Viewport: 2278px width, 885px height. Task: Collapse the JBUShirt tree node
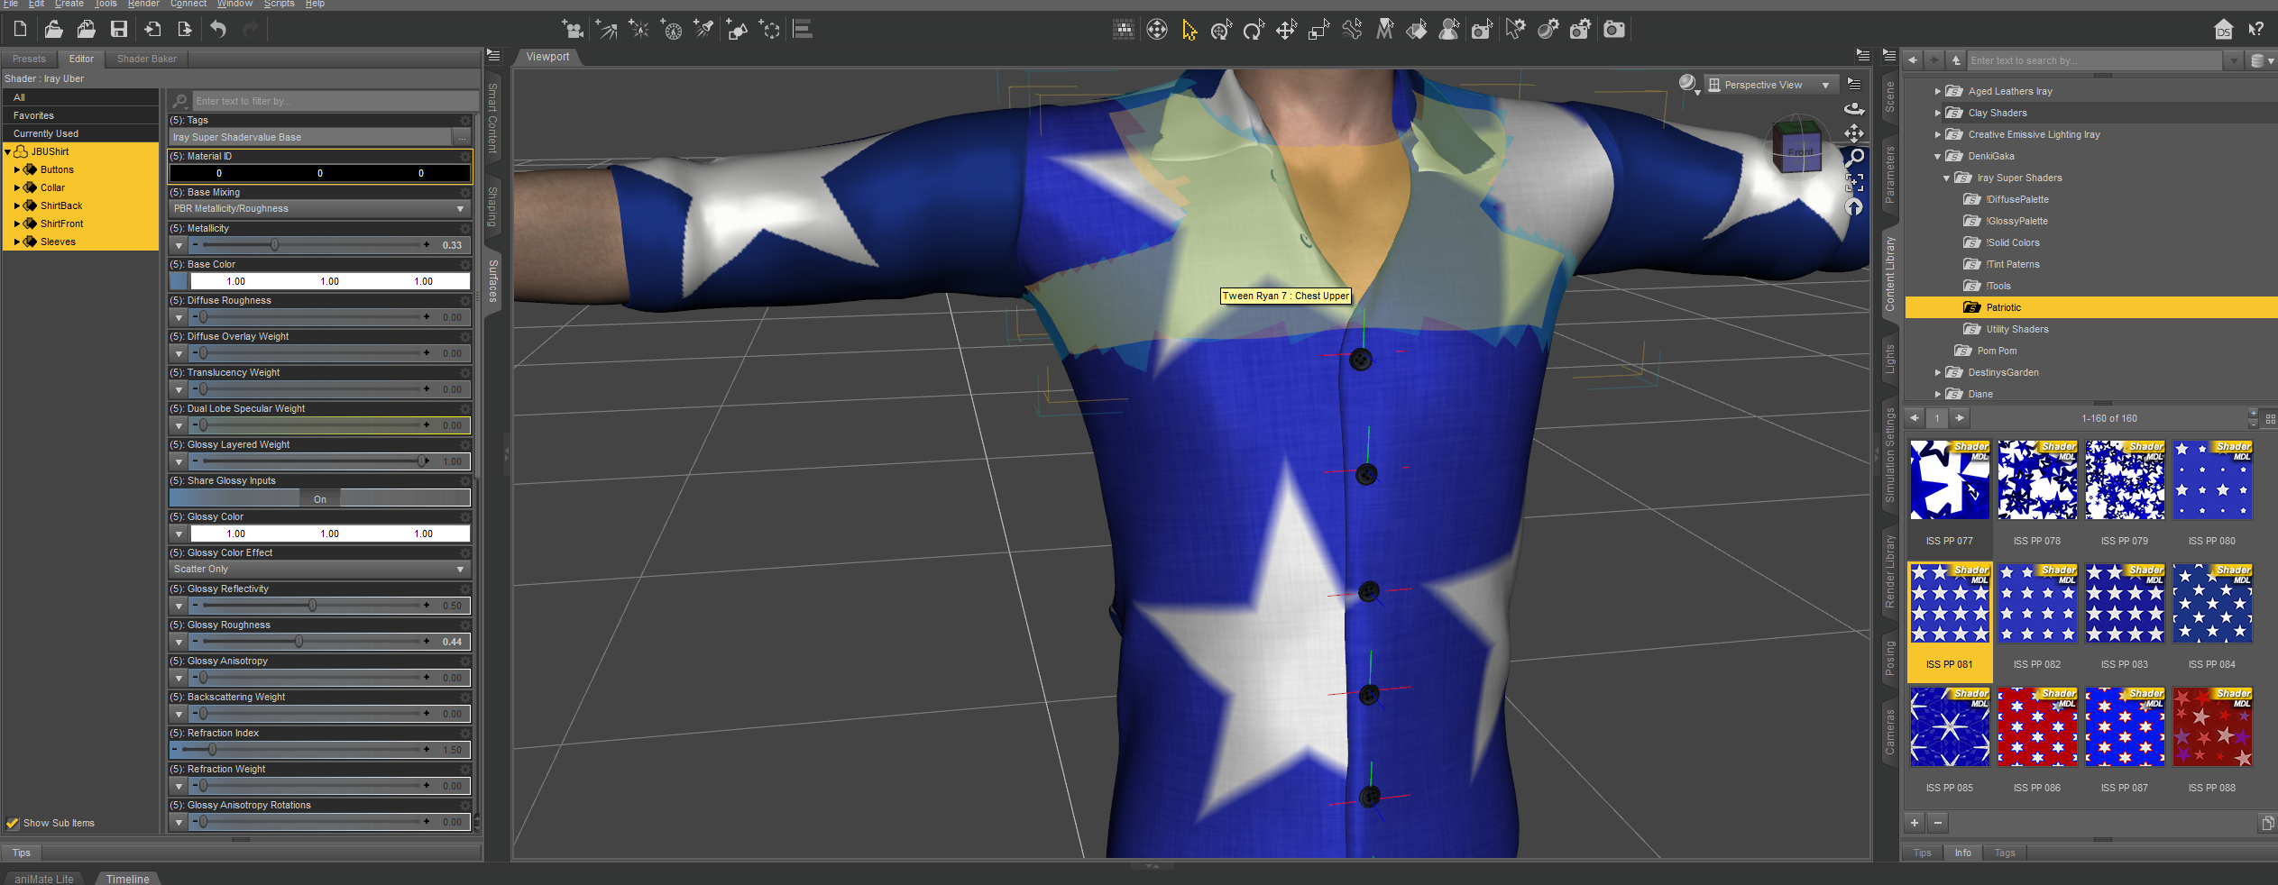tap(8, 151)
